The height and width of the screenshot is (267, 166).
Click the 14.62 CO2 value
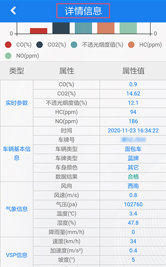click(133, 94)
